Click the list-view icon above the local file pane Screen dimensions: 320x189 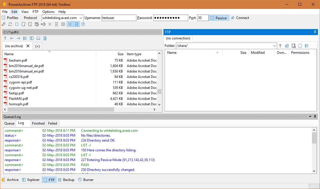click(x=25, y=38)
